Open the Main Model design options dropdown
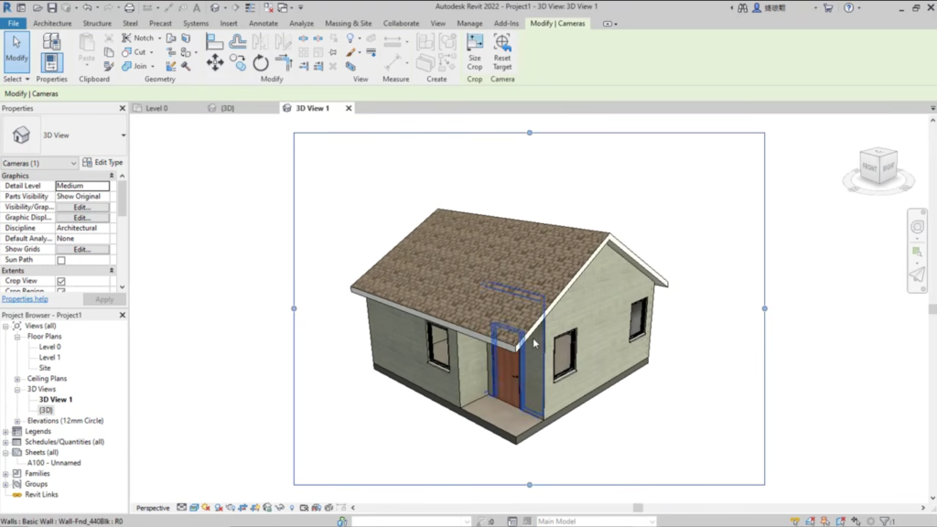Screen dimensions: 937x527 596,521
